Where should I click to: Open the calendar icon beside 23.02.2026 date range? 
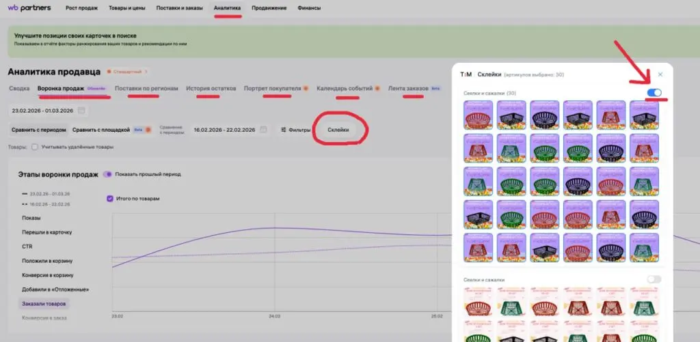click(81, 111)
